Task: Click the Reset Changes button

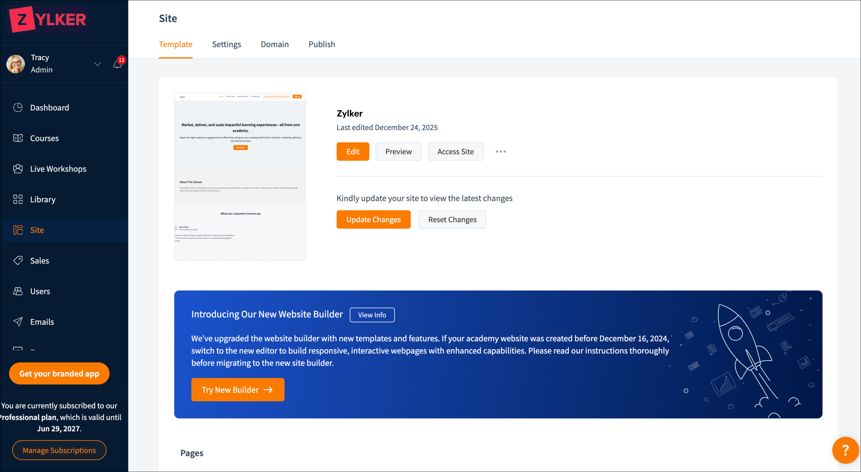Action: [452, 219]
